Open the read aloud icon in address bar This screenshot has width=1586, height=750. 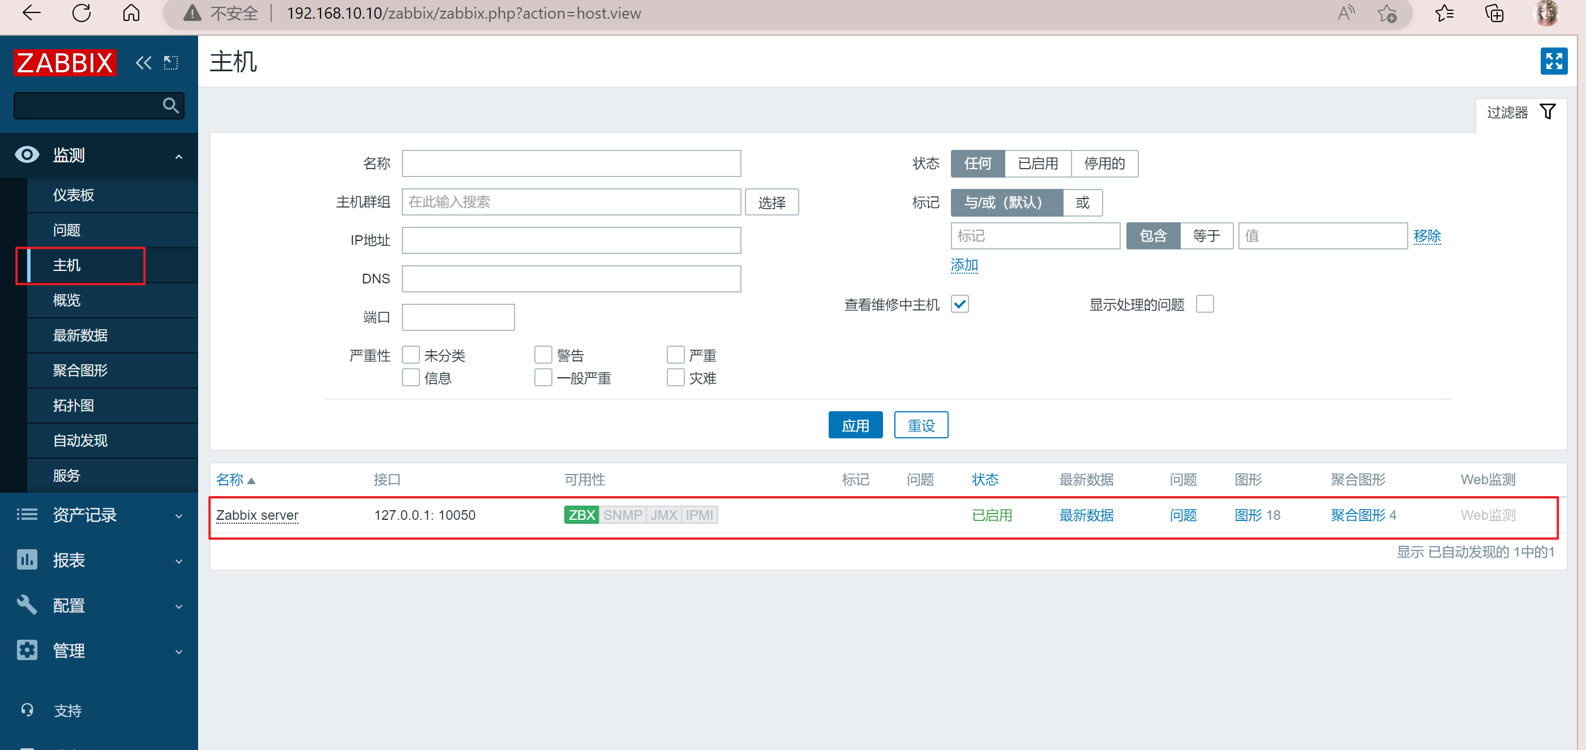pyautogui.click(x=1346, y=13)
